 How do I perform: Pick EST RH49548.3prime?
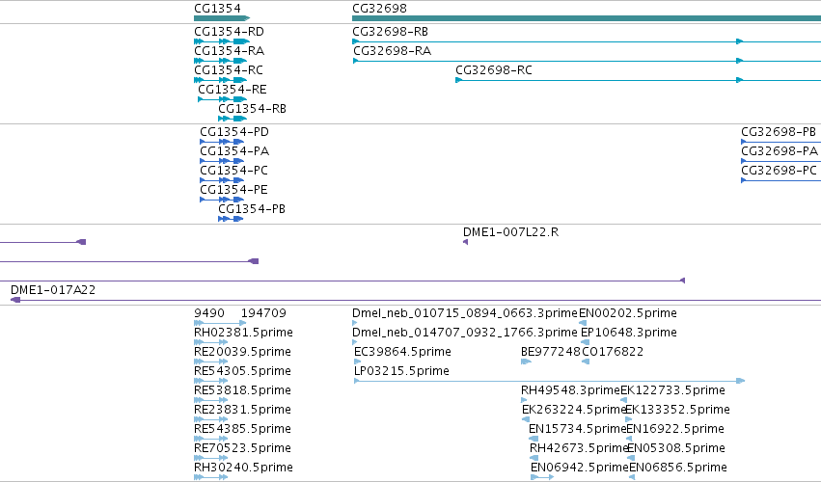[570, 390]
